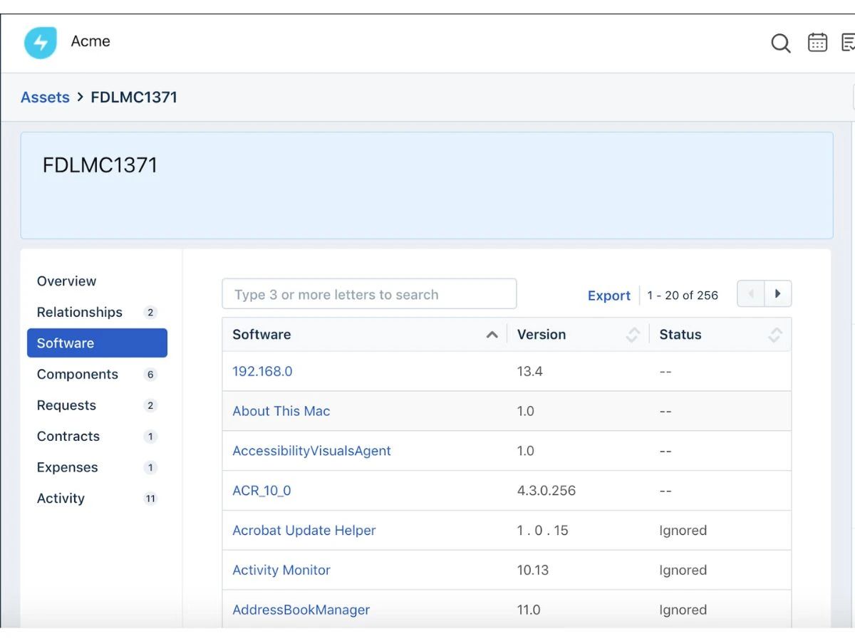This screenshot has height=641, width=855.
Task: Go to previous page of software list
Action: 751,293
